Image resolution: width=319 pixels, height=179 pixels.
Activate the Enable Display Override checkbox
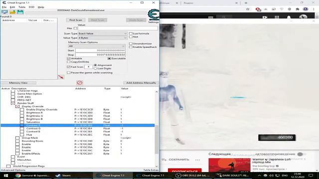coord(22,109)
